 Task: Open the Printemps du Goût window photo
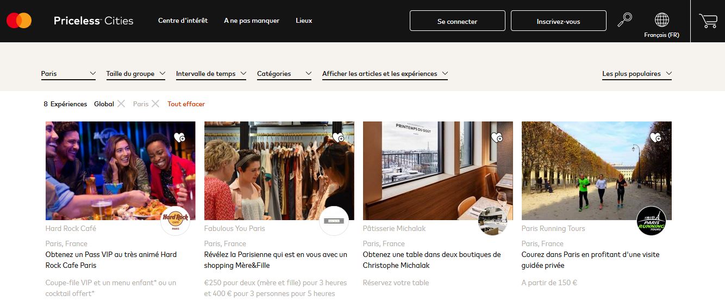438,170
